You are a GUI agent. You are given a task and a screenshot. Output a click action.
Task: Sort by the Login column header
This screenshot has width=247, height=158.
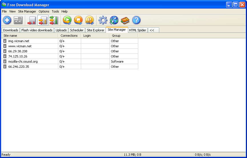point(95,36)
